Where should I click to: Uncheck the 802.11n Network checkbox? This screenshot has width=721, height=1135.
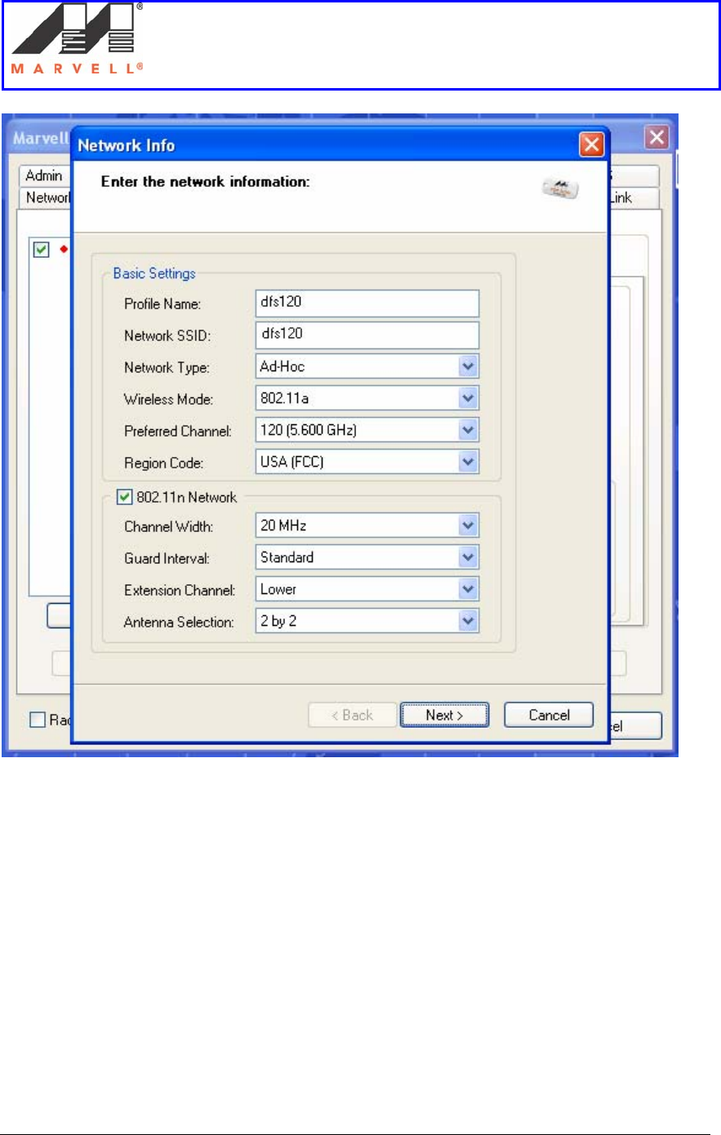point(125,497)
